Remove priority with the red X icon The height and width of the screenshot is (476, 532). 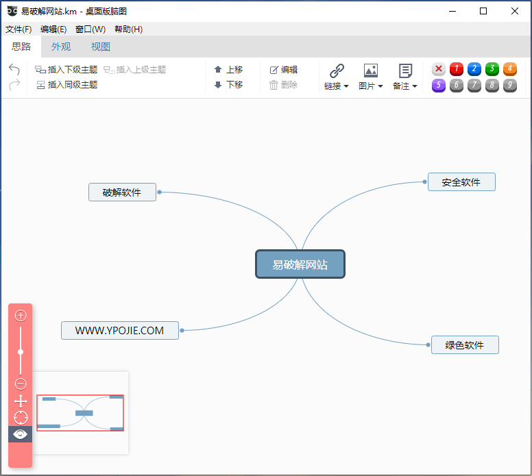point(439,69)
